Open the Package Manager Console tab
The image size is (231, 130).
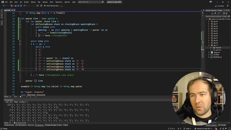coord(53,125)
